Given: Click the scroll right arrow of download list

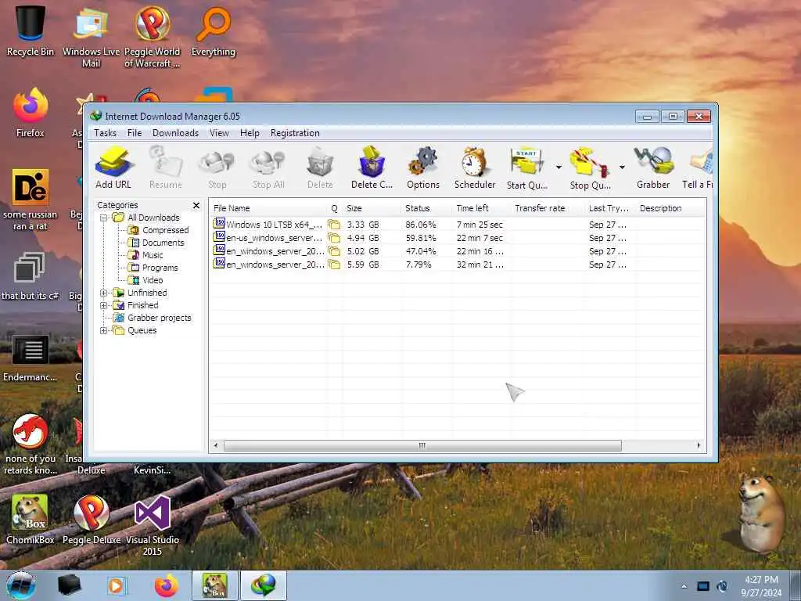Looking at the screenshot, I should [699, 445].
